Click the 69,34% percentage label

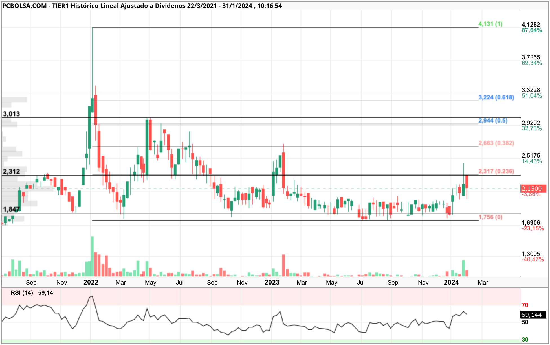[x=532, y=63]
